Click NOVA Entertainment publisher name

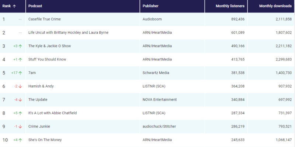tap(159, 100)
